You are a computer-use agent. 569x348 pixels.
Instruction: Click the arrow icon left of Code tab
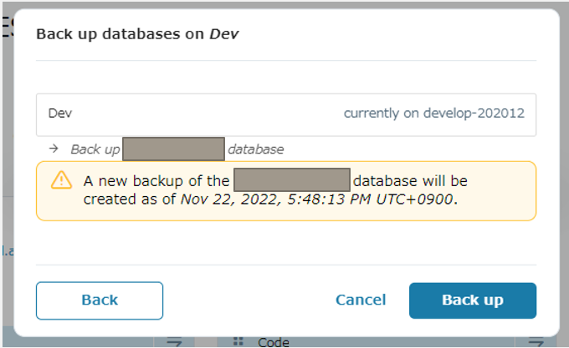tap(174, 341)
